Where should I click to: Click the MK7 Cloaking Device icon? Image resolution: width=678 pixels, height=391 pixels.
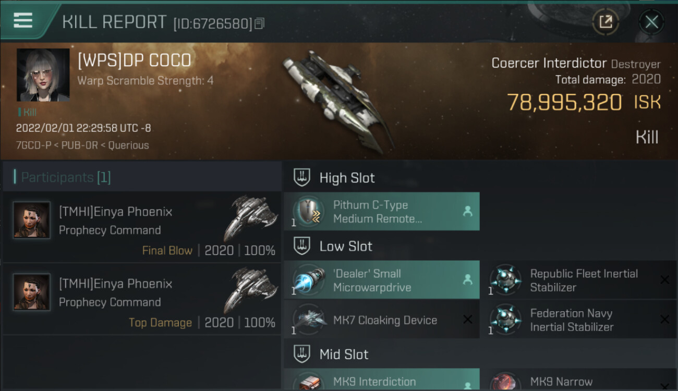coord(309,320)
